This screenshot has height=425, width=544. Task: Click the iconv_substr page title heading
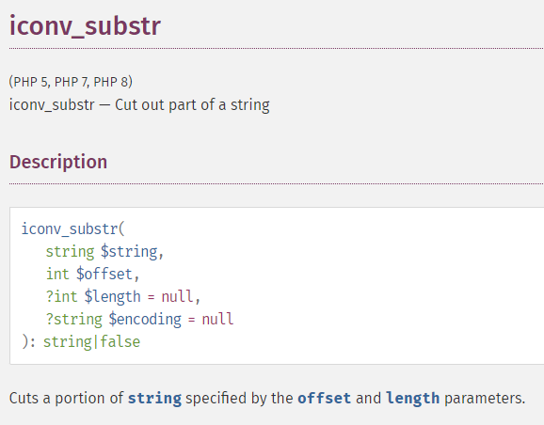click(85, 26)
